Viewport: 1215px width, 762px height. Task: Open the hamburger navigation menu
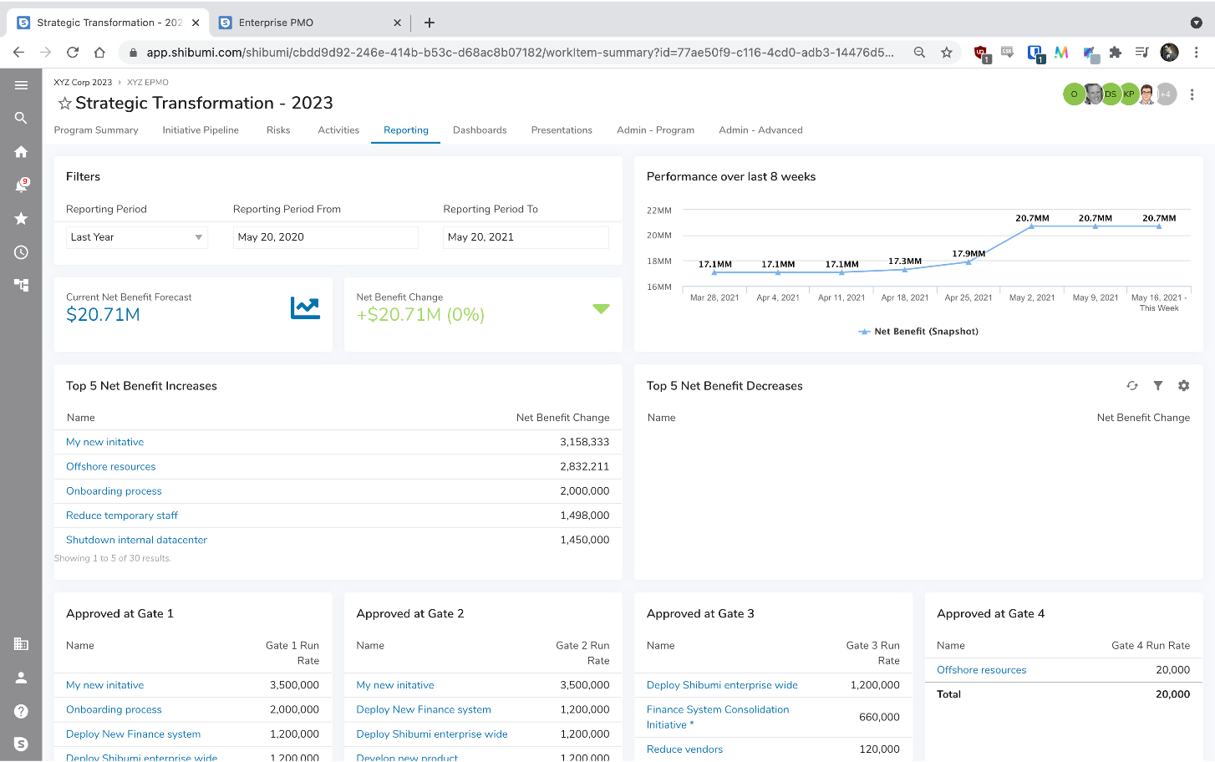click(x=21, y=85)
